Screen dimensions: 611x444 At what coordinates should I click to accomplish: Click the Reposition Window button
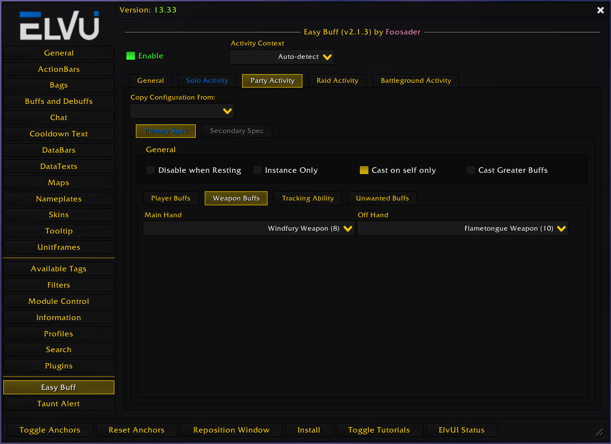click(x=232, y=430)
